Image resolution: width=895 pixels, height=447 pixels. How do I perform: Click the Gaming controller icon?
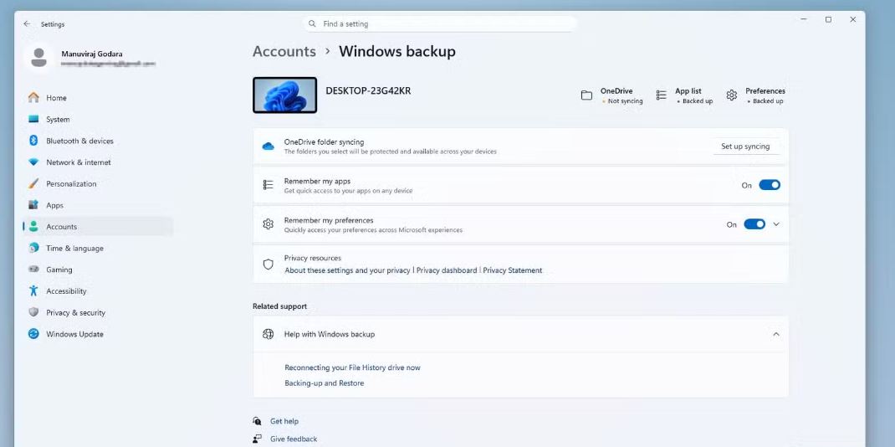[x=33, y=270]
